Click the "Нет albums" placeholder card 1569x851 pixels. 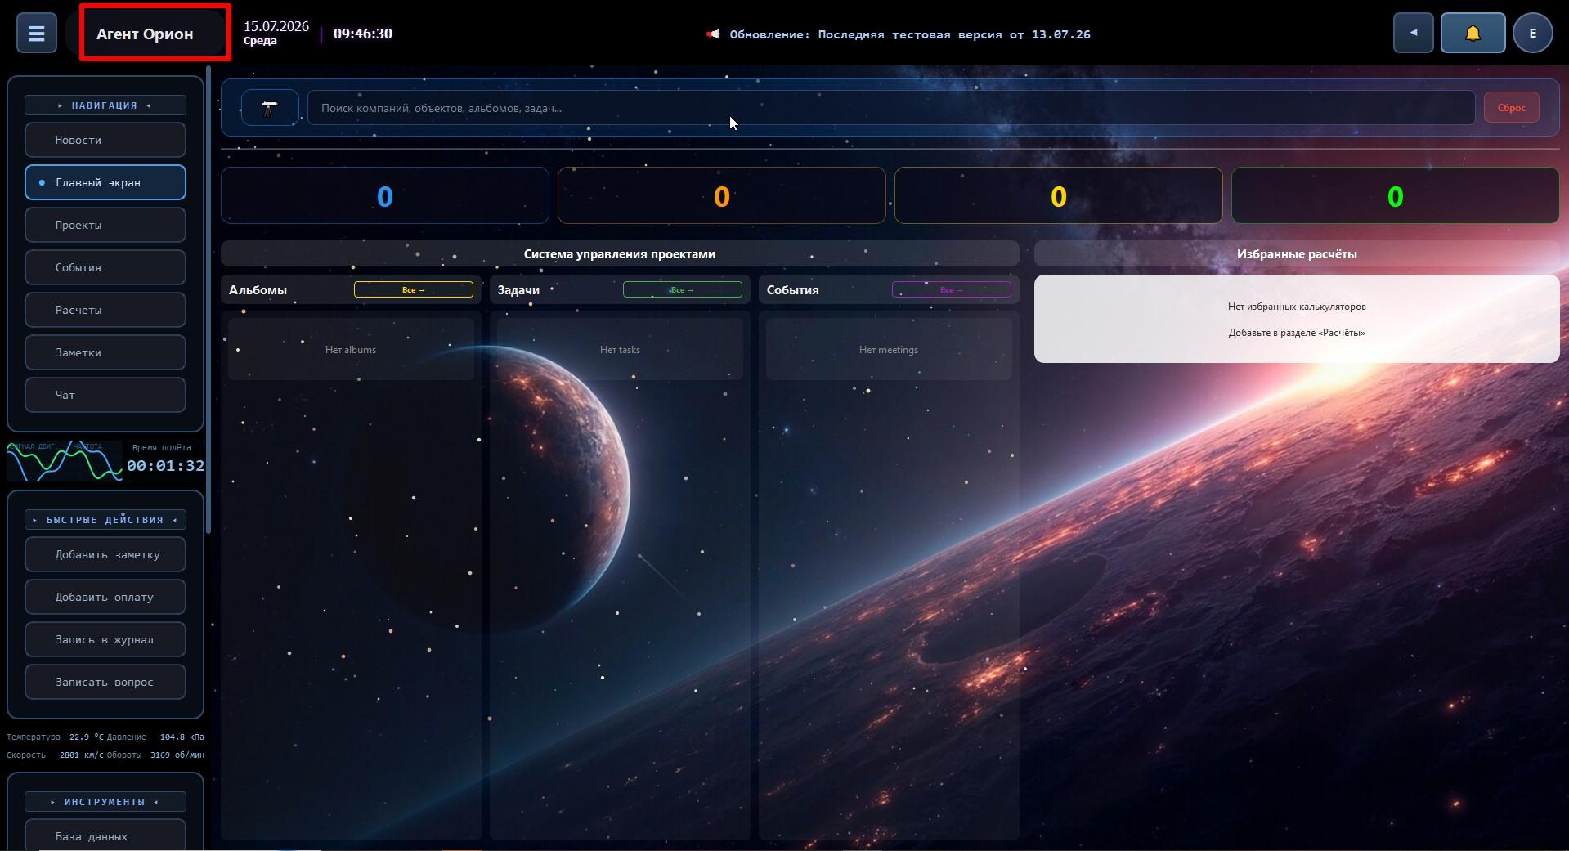(x=351, y=349)
